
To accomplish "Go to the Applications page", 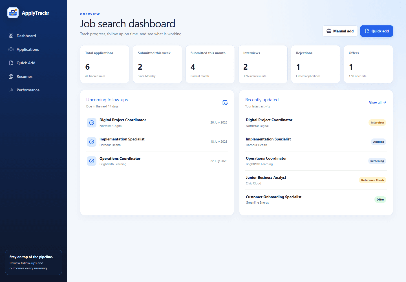I will [34, 49].
